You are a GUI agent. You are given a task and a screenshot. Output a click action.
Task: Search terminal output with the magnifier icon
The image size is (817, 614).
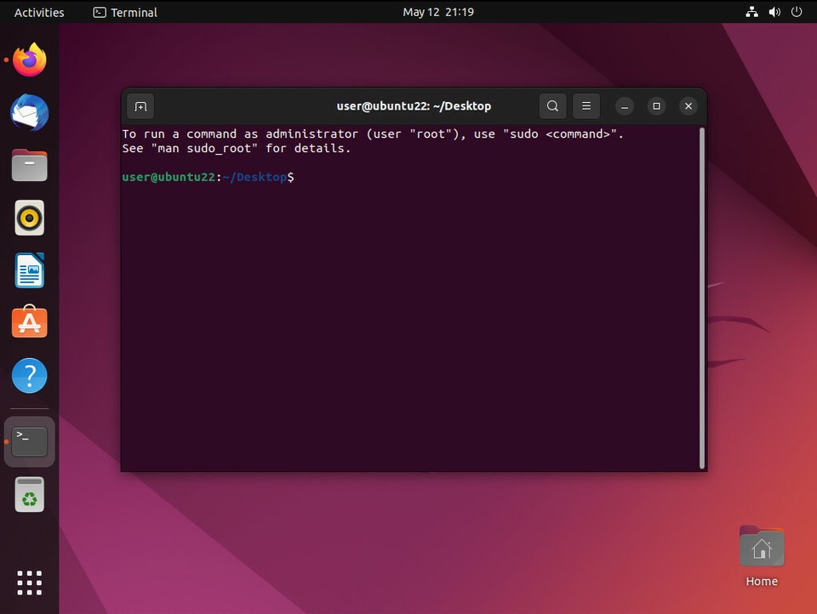click(x=552, y=105)
